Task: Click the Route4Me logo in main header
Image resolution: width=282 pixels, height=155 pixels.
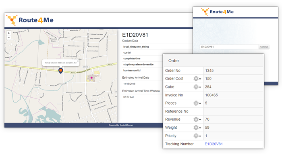Action: 30,20
